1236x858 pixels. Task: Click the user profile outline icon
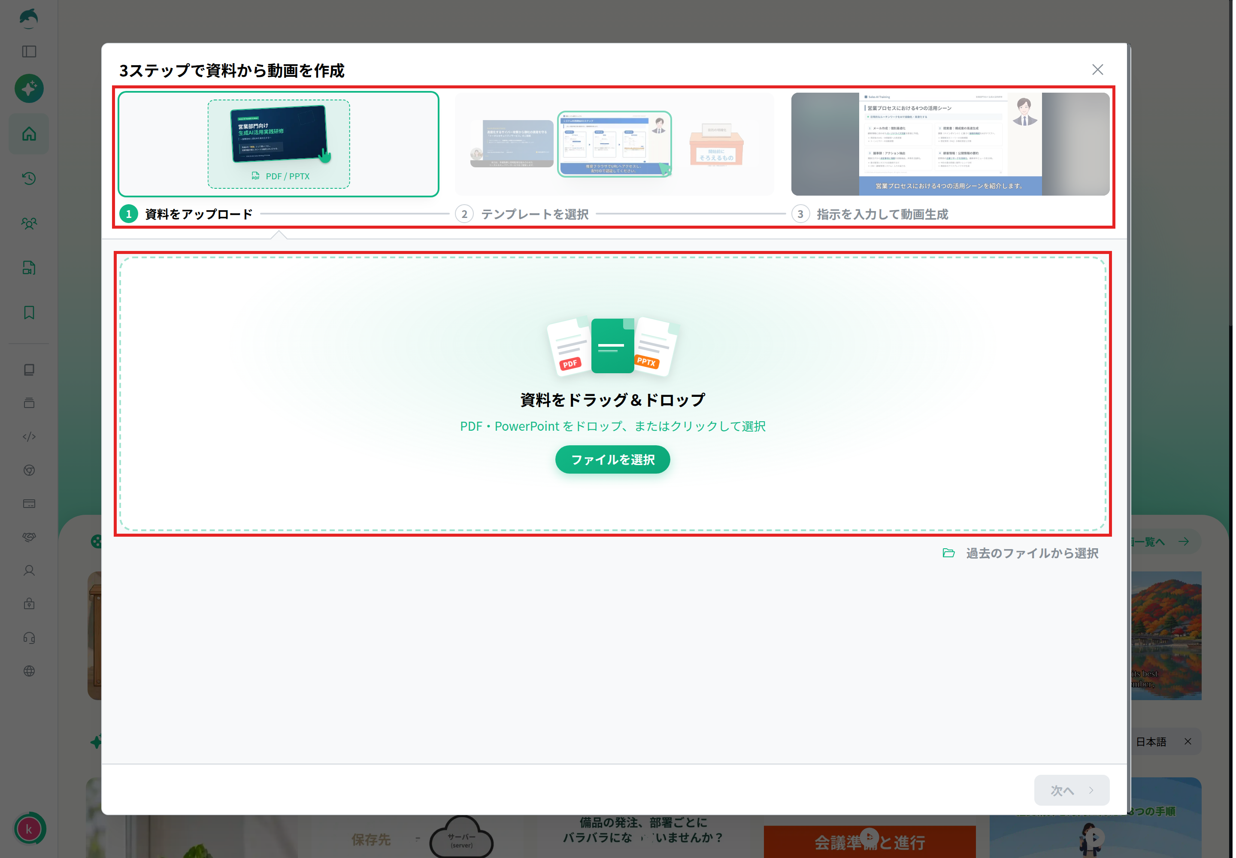tap(29, 571)
